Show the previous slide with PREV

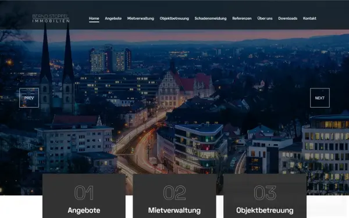[x=29, y=98]
